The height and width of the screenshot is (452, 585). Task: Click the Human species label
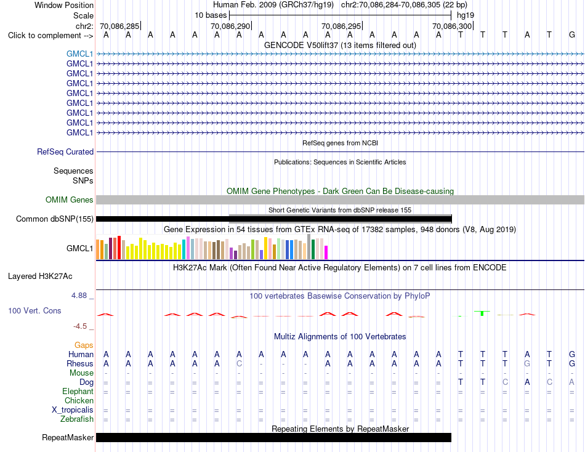[81, 354]
